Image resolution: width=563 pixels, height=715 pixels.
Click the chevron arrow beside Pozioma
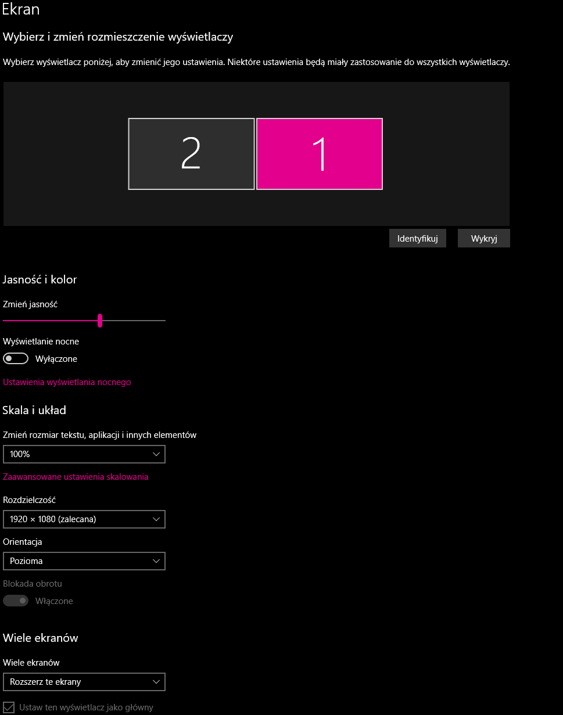point(156,561)
